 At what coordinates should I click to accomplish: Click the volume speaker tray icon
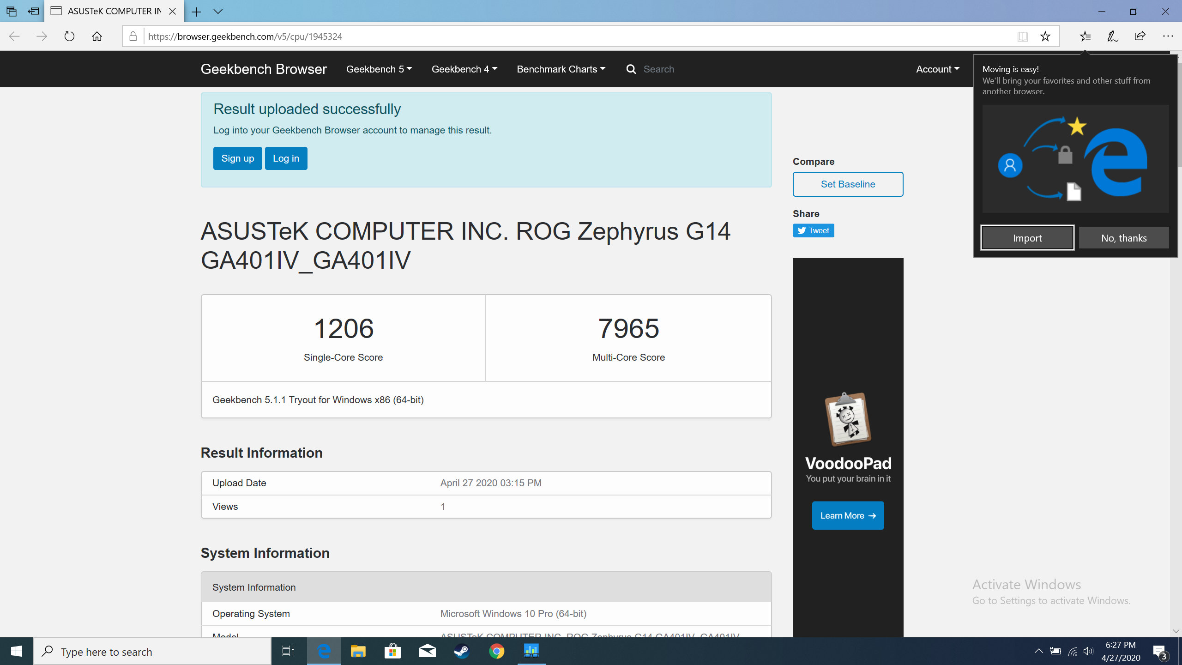click(x=1089, y=652)
